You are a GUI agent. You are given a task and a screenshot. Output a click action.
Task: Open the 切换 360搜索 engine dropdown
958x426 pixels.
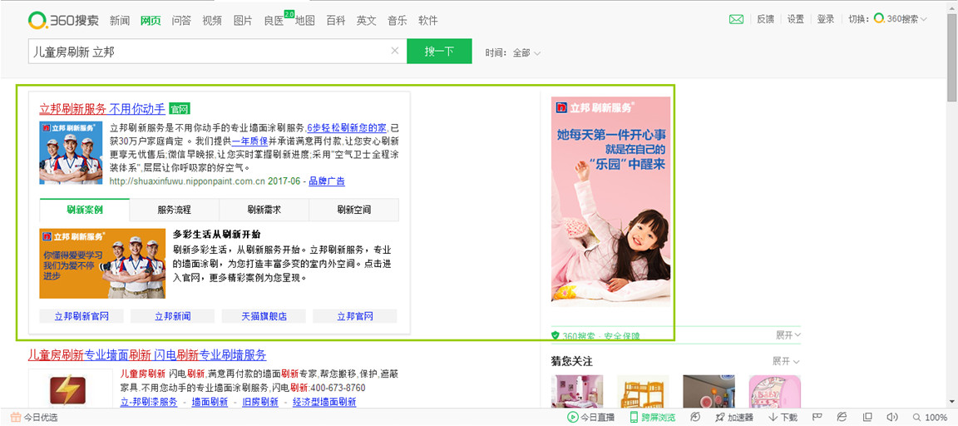(x=901, y=20)
